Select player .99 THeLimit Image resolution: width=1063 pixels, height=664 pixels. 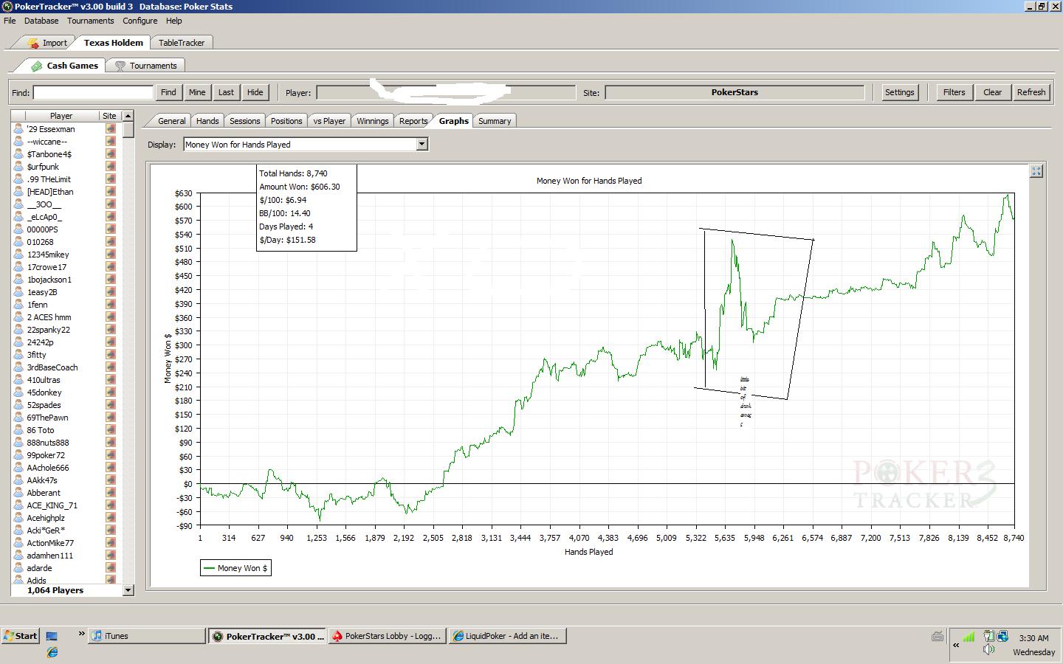49,179
